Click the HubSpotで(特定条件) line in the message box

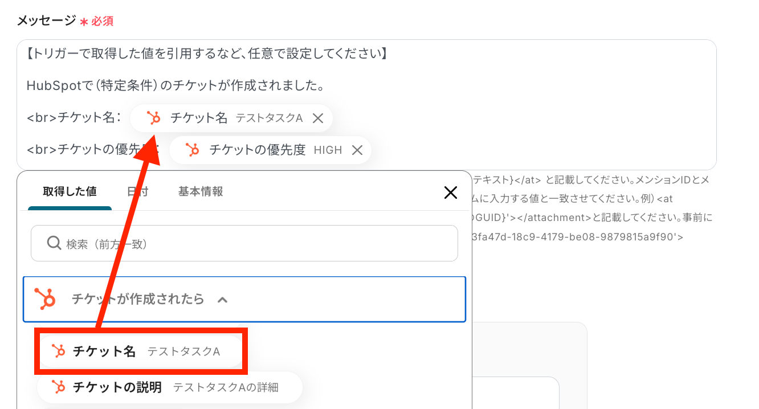pos(176,86)
